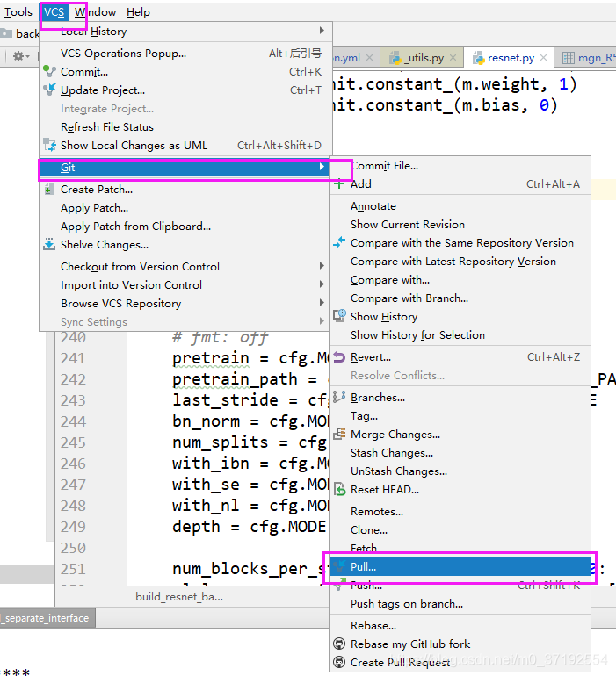Switch to the resnet.py tab
Viewport: 616px width, 676px height.
point(508,57)
